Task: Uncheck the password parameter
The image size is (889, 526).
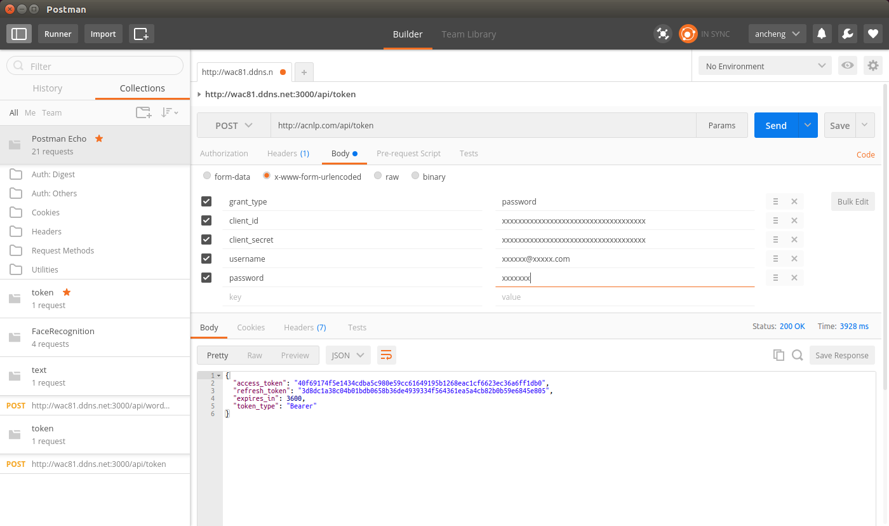Action: click(206, 278)
